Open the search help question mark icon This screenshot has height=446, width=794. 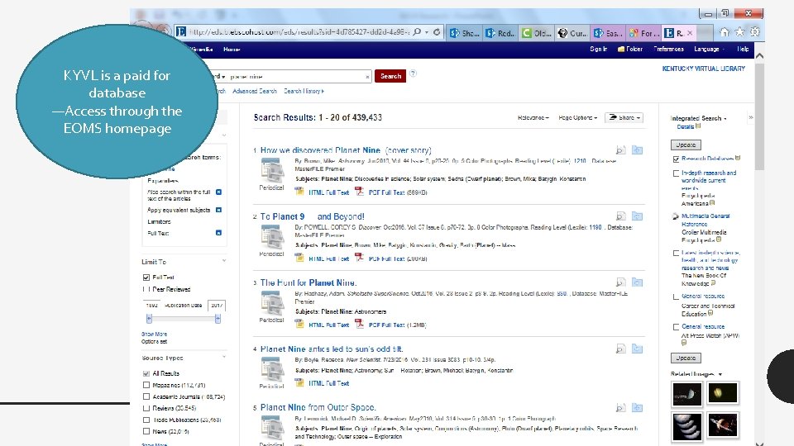coord(414,74)
